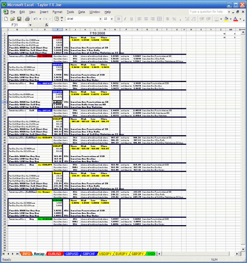Screen dimensions: 247x263
Task: Go to the first sheet tab arrow
Action: pos(3,254)
